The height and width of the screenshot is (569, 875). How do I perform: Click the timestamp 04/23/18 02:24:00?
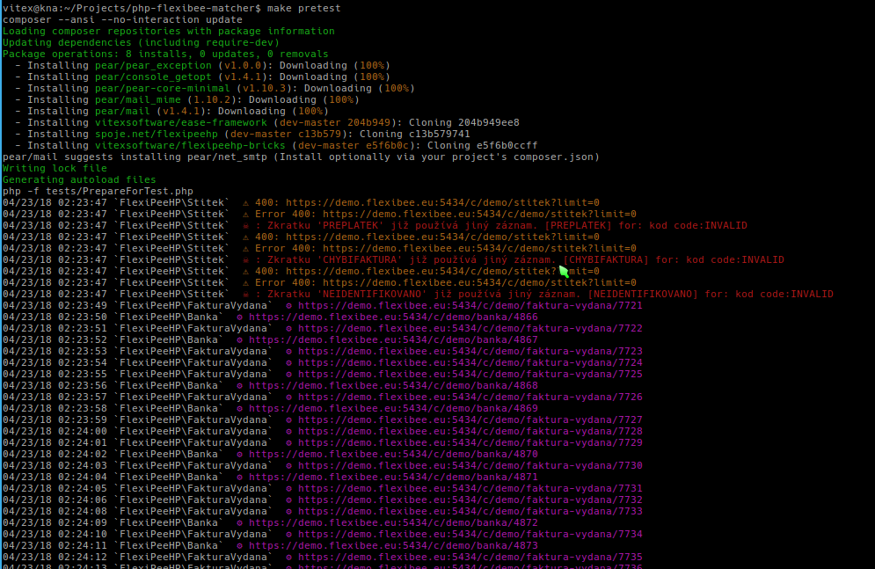coord(55,431)
